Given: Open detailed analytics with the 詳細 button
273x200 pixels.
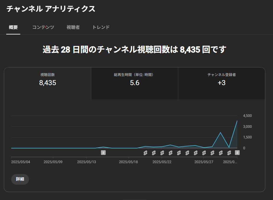Looking at the screenshot, I should 20,179.
